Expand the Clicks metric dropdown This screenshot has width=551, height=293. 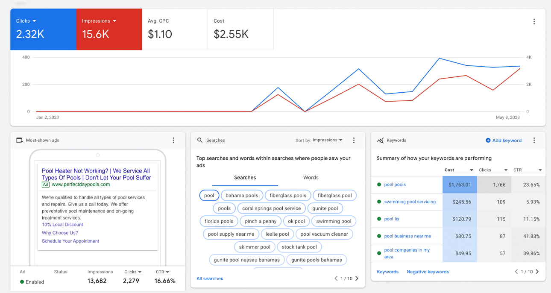click(34, 21)
